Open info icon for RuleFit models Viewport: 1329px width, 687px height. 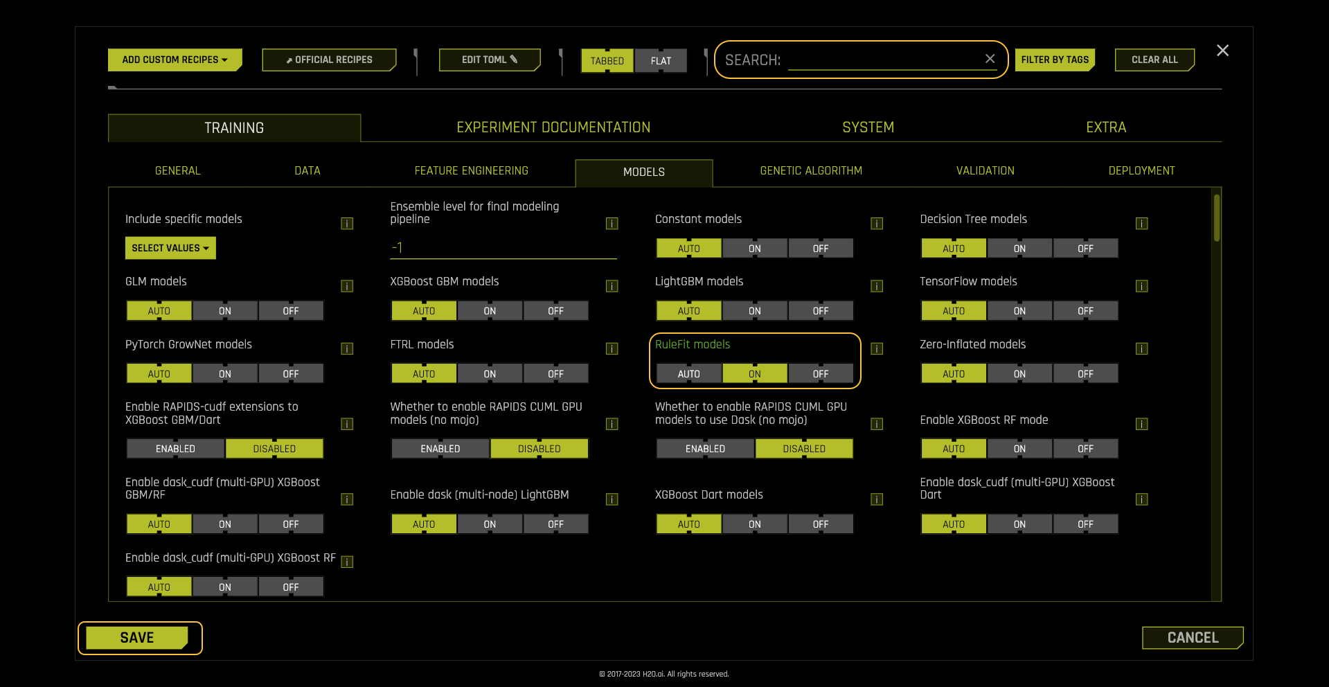(x=877, y=348)
